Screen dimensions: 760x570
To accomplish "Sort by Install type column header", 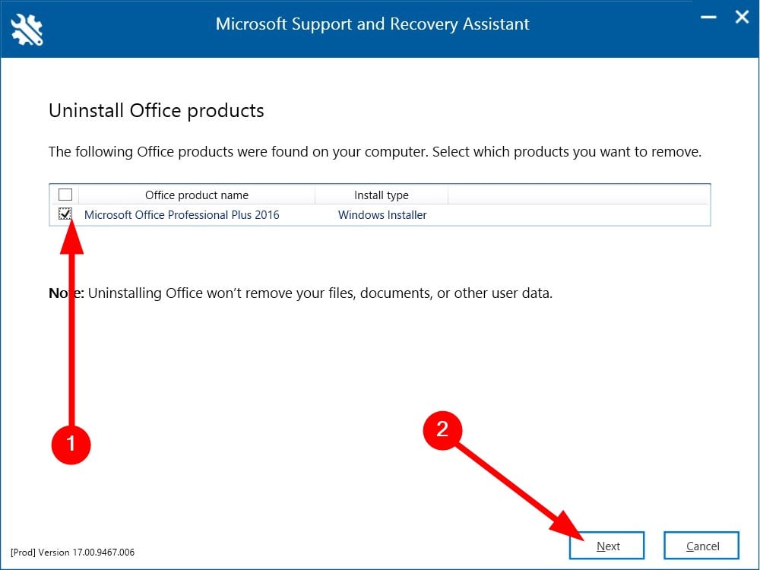I will (x=381, y=195).
